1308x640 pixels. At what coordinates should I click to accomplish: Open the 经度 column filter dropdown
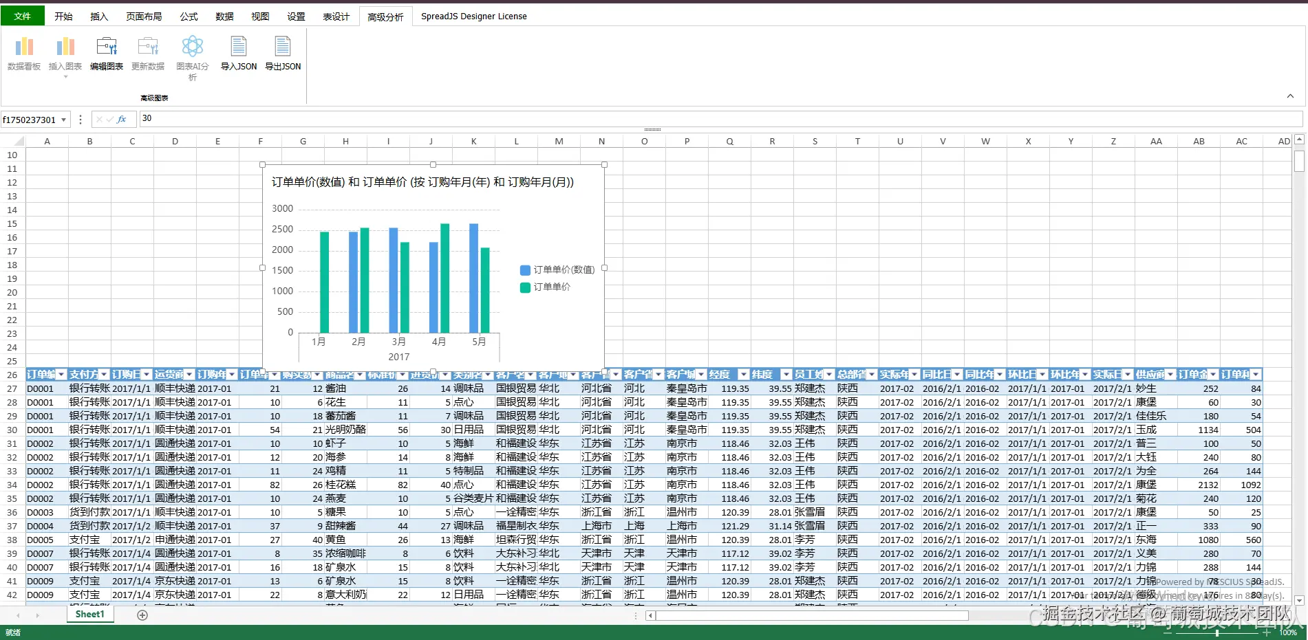[743, 375]
